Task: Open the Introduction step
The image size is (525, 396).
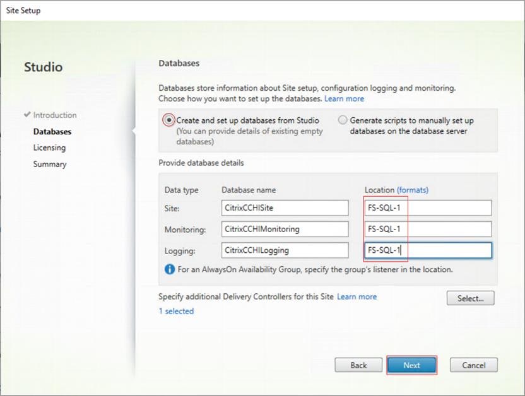Action: point(54,115)
